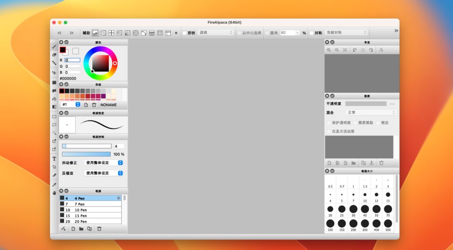Viewport: 453px width, 250px height.
Task: Toggle the 锁定 lock checkbox
Action: pos(378,123)
